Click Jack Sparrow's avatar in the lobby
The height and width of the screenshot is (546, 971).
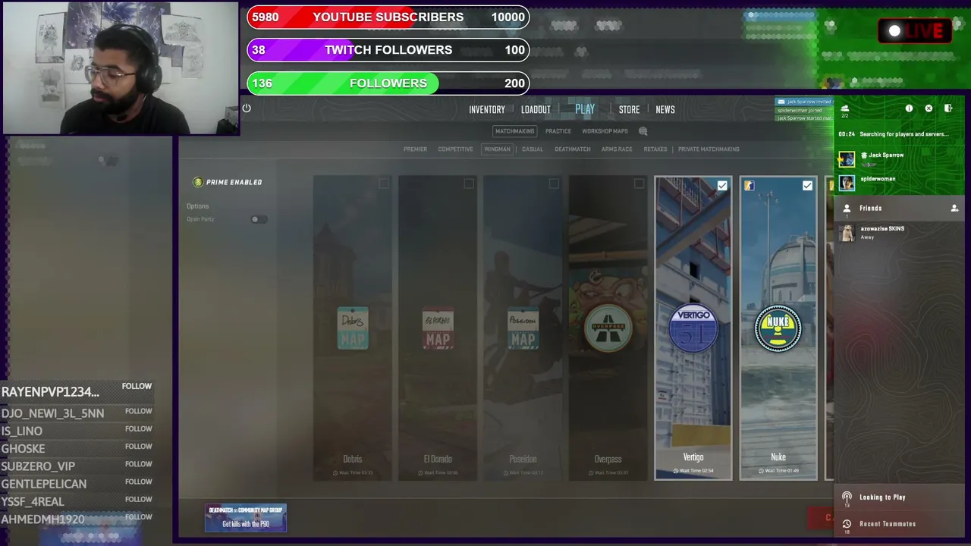click(847, 158)
